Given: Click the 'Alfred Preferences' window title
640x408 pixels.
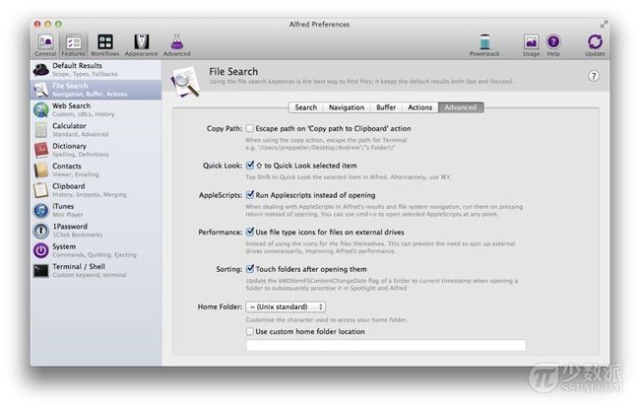Looking at the screenshot, I should (320, 25).
